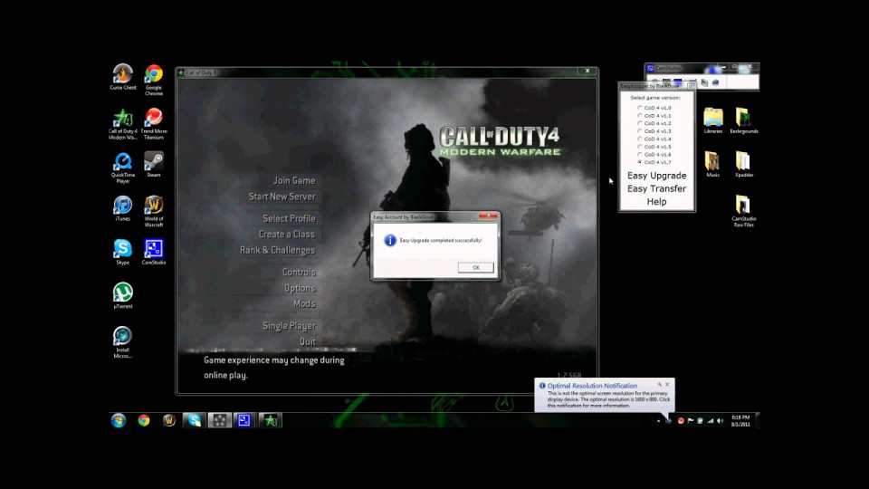Click the World of Warcraft taskbar icon

click(x=169, y=420)
